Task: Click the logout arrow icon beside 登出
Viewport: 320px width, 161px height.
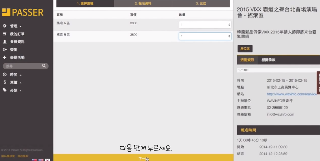Action: point(5,50)
